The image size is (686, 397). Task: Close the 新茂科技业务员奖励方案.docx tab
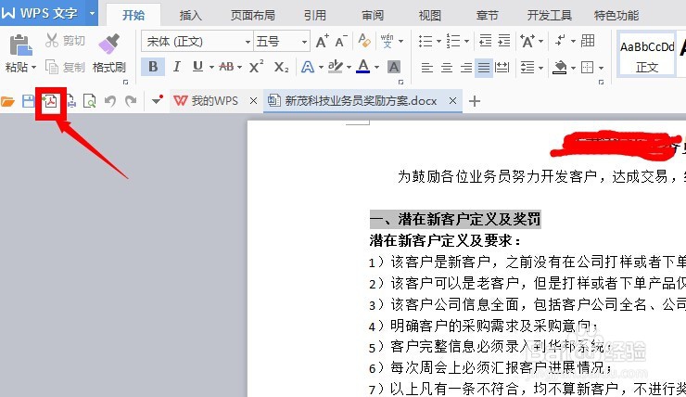tap(452, 101)
